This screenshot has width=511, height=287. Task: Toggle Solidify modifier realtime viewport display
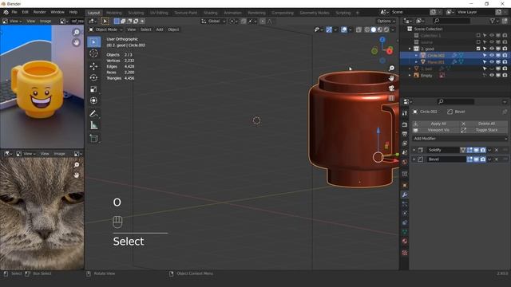tap(476, 150)
